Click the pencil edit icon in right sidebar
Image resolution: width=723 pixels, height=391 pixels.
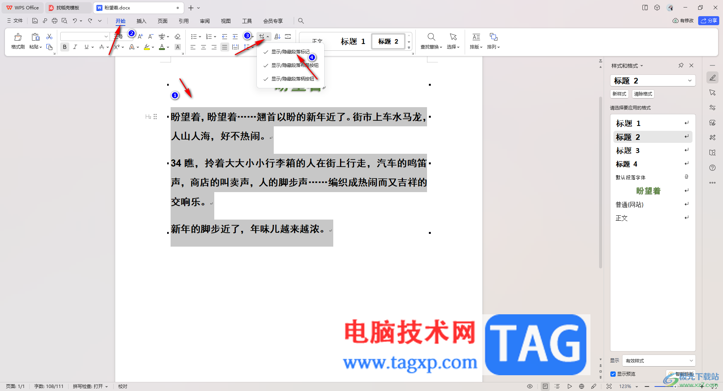click(712, 77)
